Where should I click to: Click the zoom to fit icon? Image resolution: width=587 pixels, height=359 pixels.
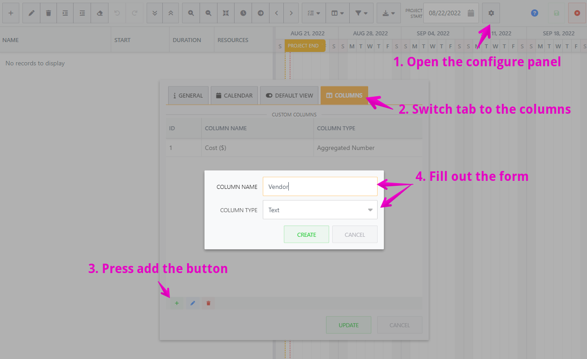pyautogui.click(x=226, y=13)
